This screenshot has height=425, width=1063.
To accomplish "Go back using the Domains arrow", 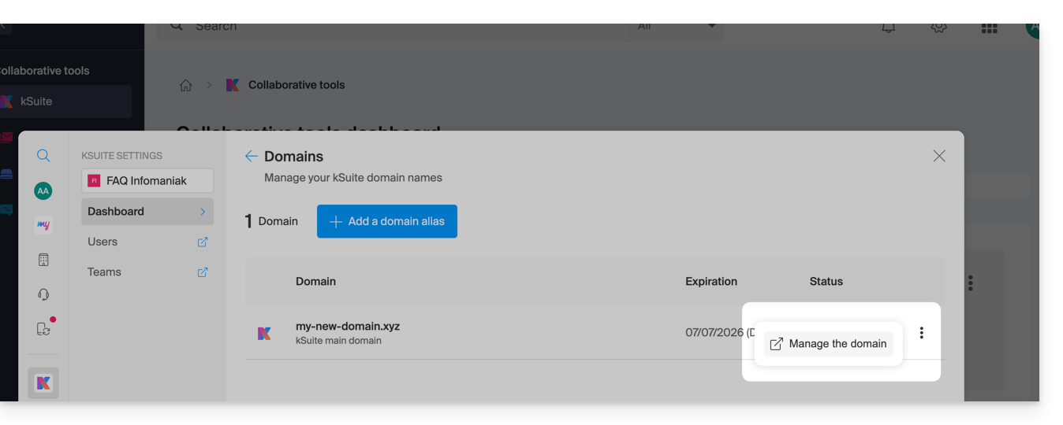I will [x=251, y=157].
